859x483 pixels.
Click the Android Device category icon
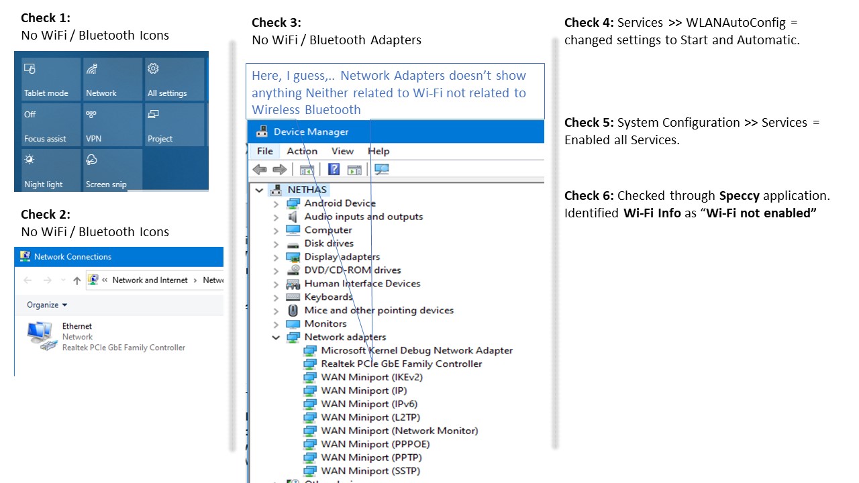(293, 203)
